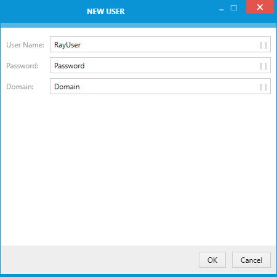277x277 pixels.
Task: Minimize the New User window
Action: [221, 9]
